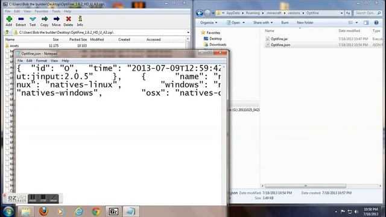Screen dimensions: 386x217
Task: Click the Add button in 7-Zip toolbar
Action: pos(9,21)
